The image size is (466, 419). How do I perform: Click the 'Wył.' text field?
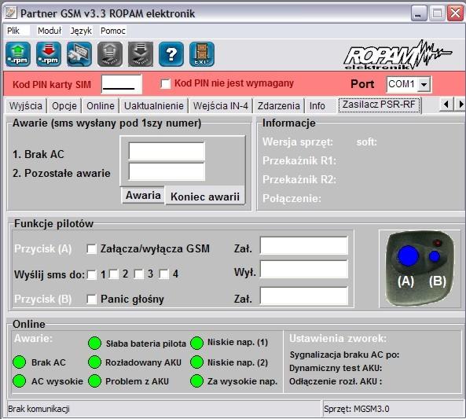(304, 270)
